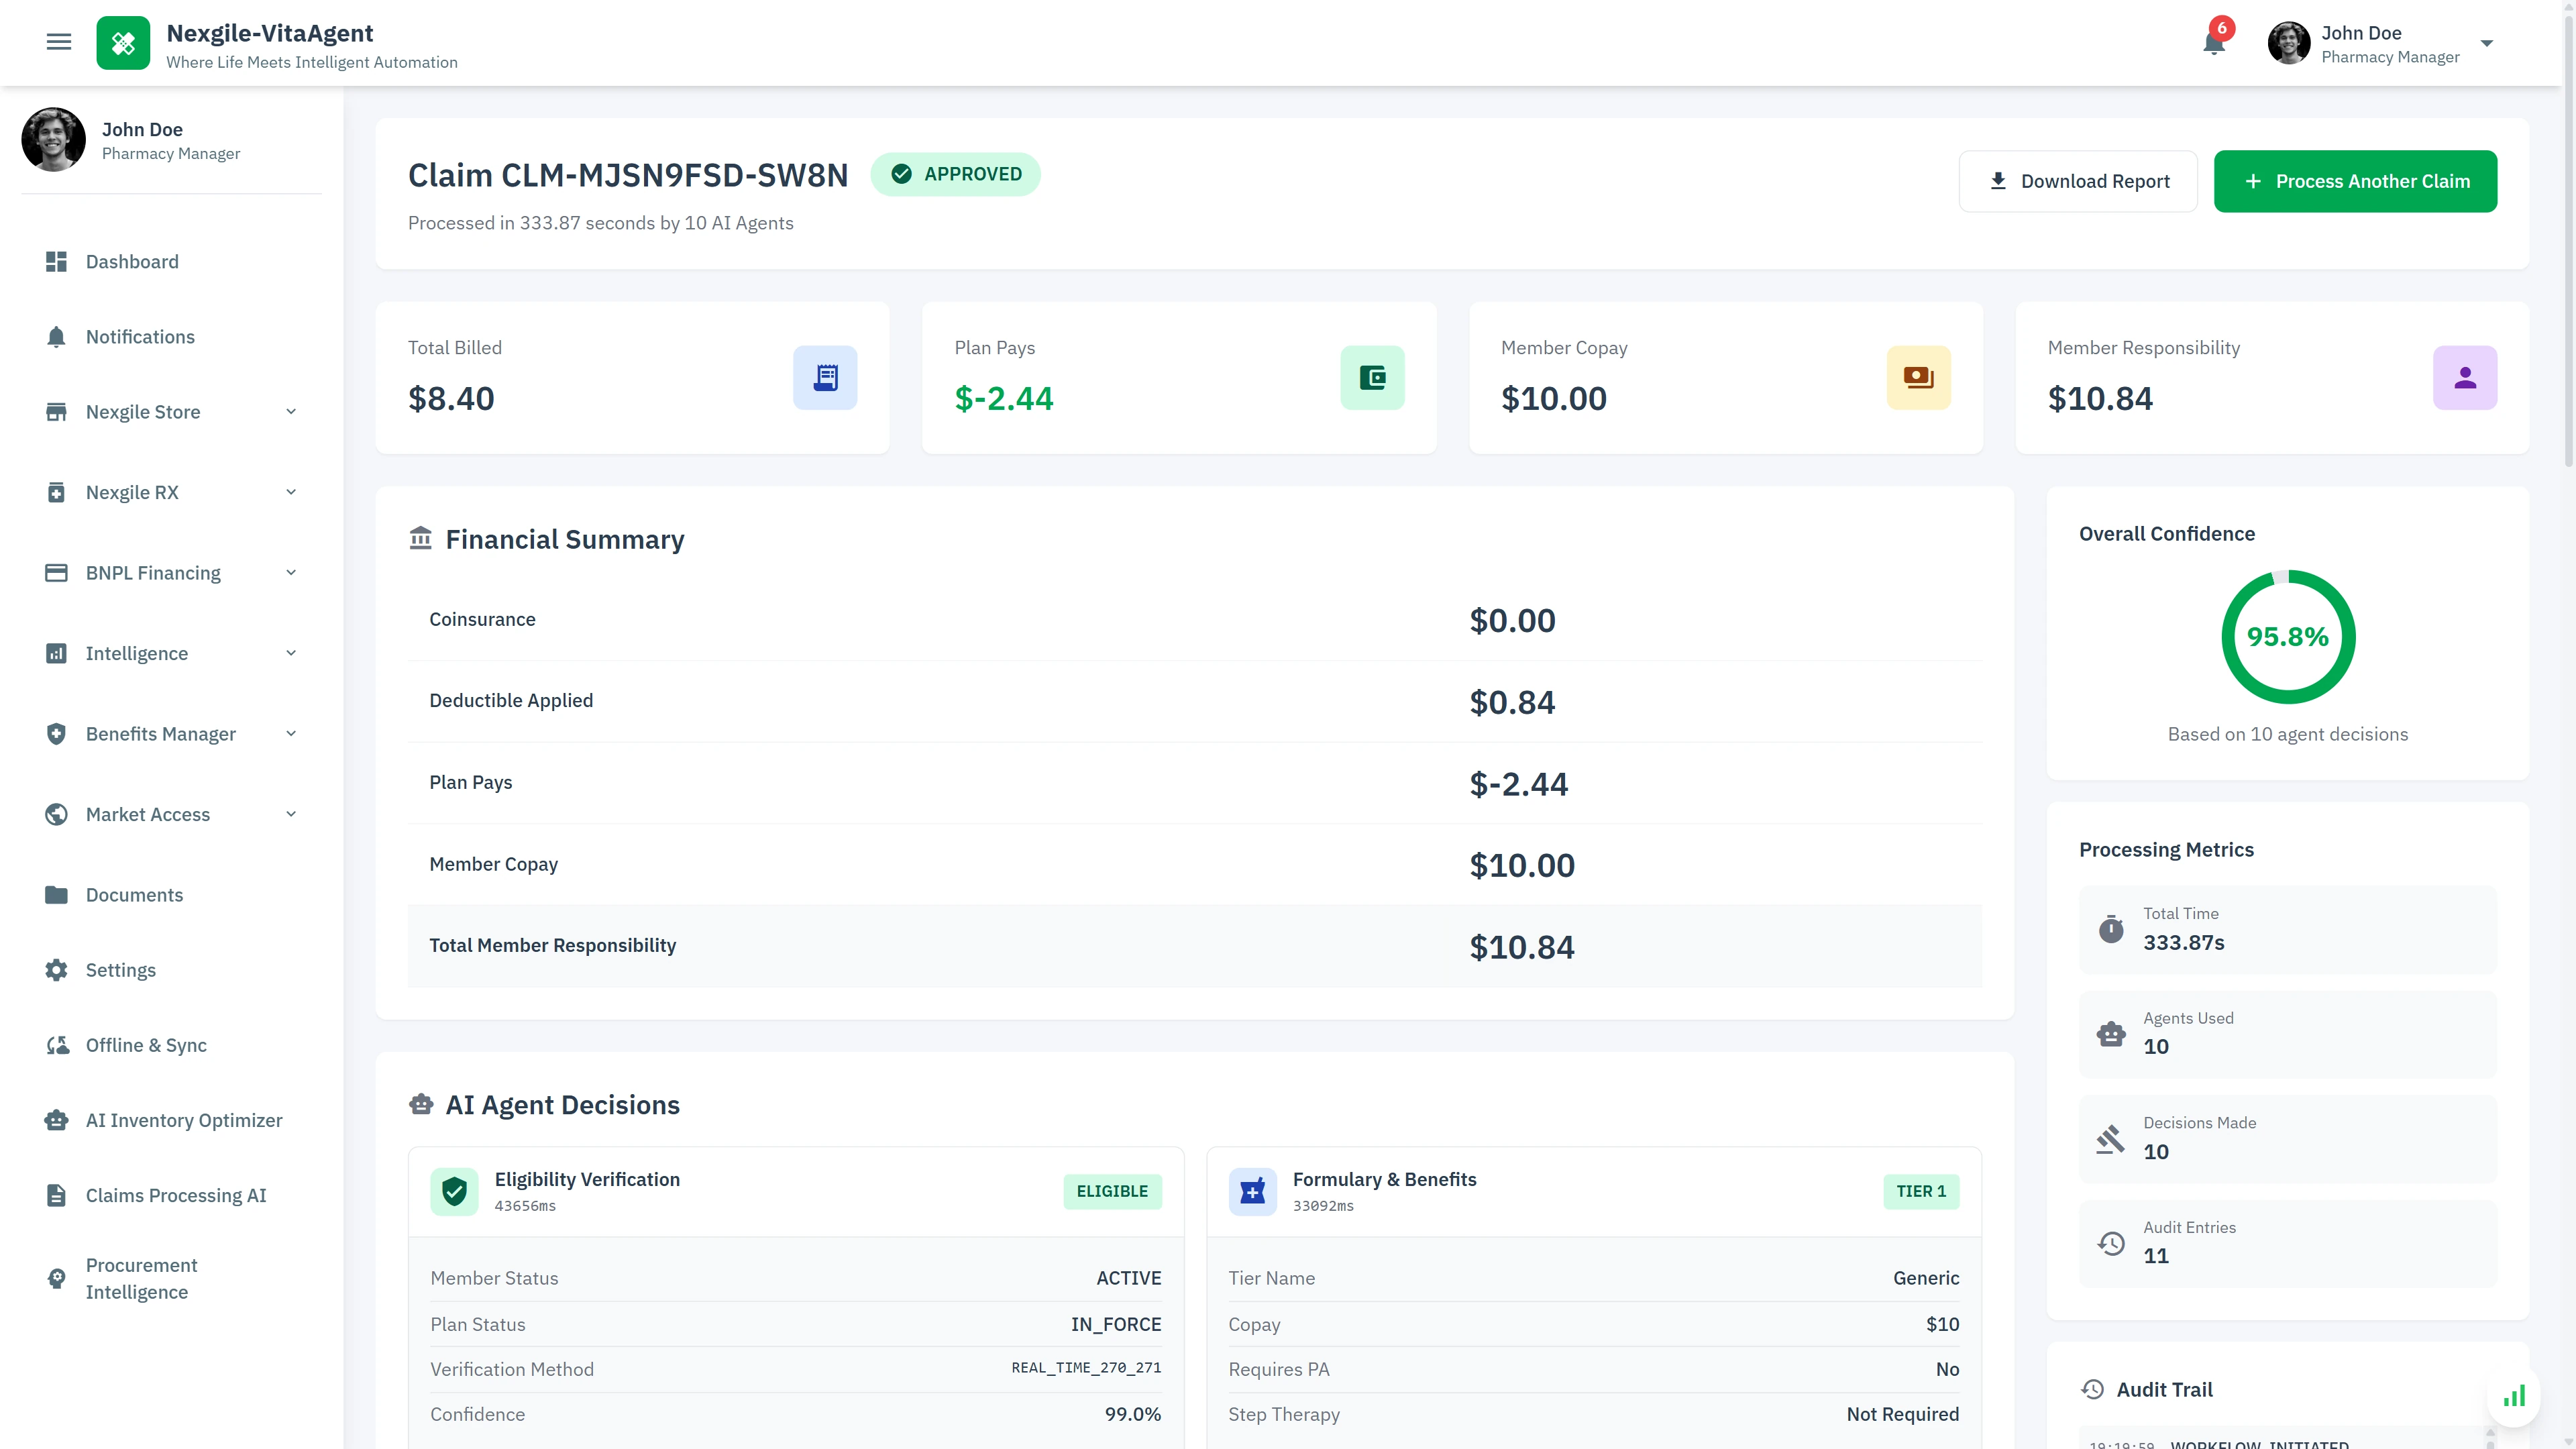Select the Eligibility Verification shield icon
This screenshot has height=1449, width=2576.
coord(455,1191)
